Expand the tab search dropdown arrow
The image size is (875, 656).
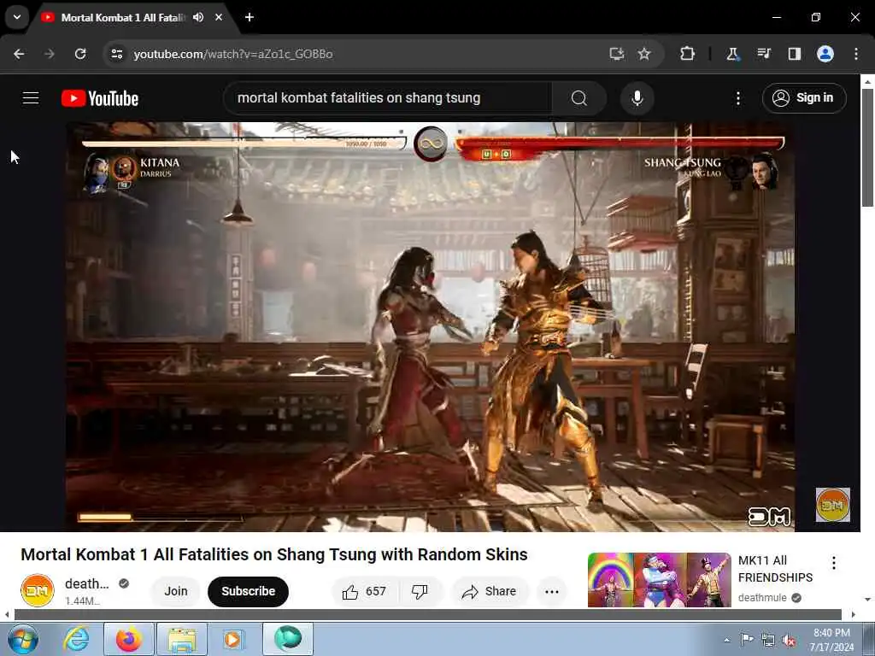pos(17,17)
